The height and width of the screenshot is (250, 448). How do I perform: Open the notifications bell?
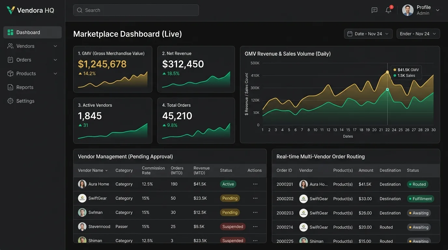pos(388,10)
